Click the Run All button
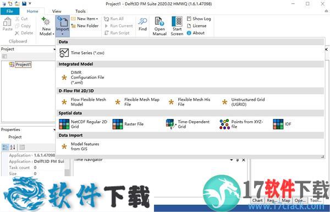Screen dimensions: 330x212 pos(114,19)
